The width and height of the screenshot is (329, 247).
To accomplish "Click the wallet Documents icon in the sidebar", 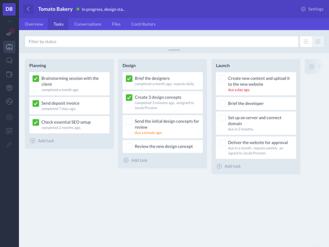I will (9, 74).
